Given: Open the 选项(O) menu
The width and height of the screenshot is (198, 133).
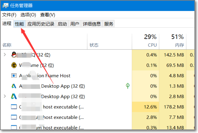Looking at the screenshot, I should (x=28, y=15).
